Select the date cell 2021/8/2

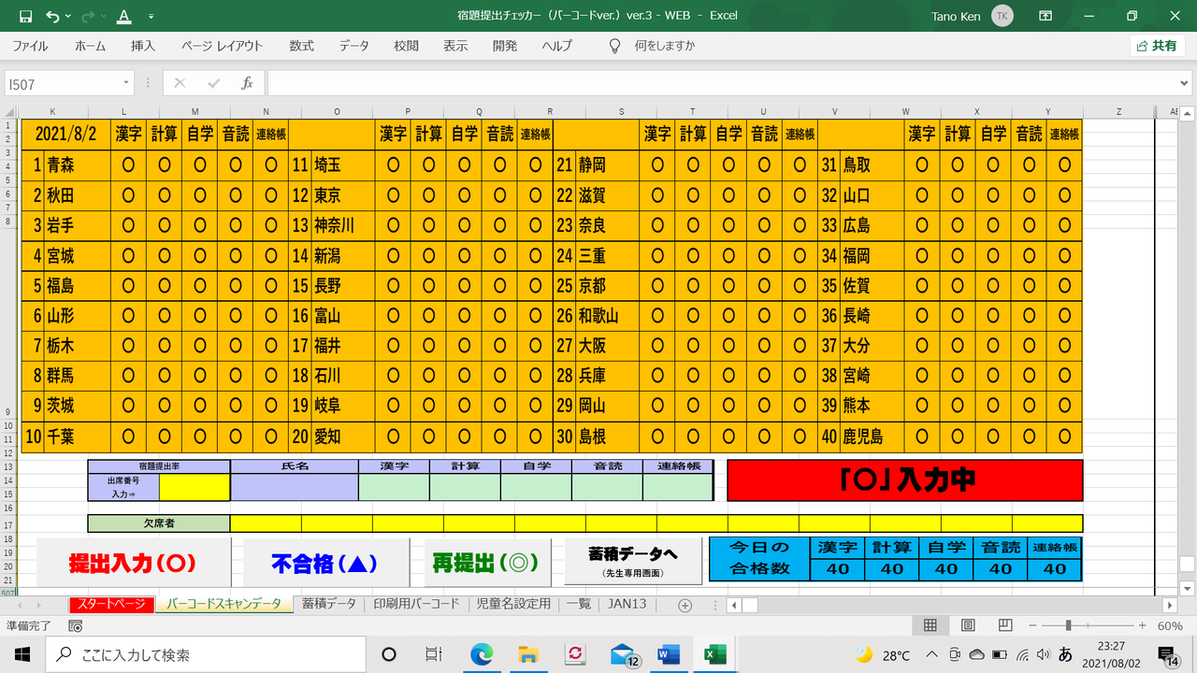click(66, 134)
